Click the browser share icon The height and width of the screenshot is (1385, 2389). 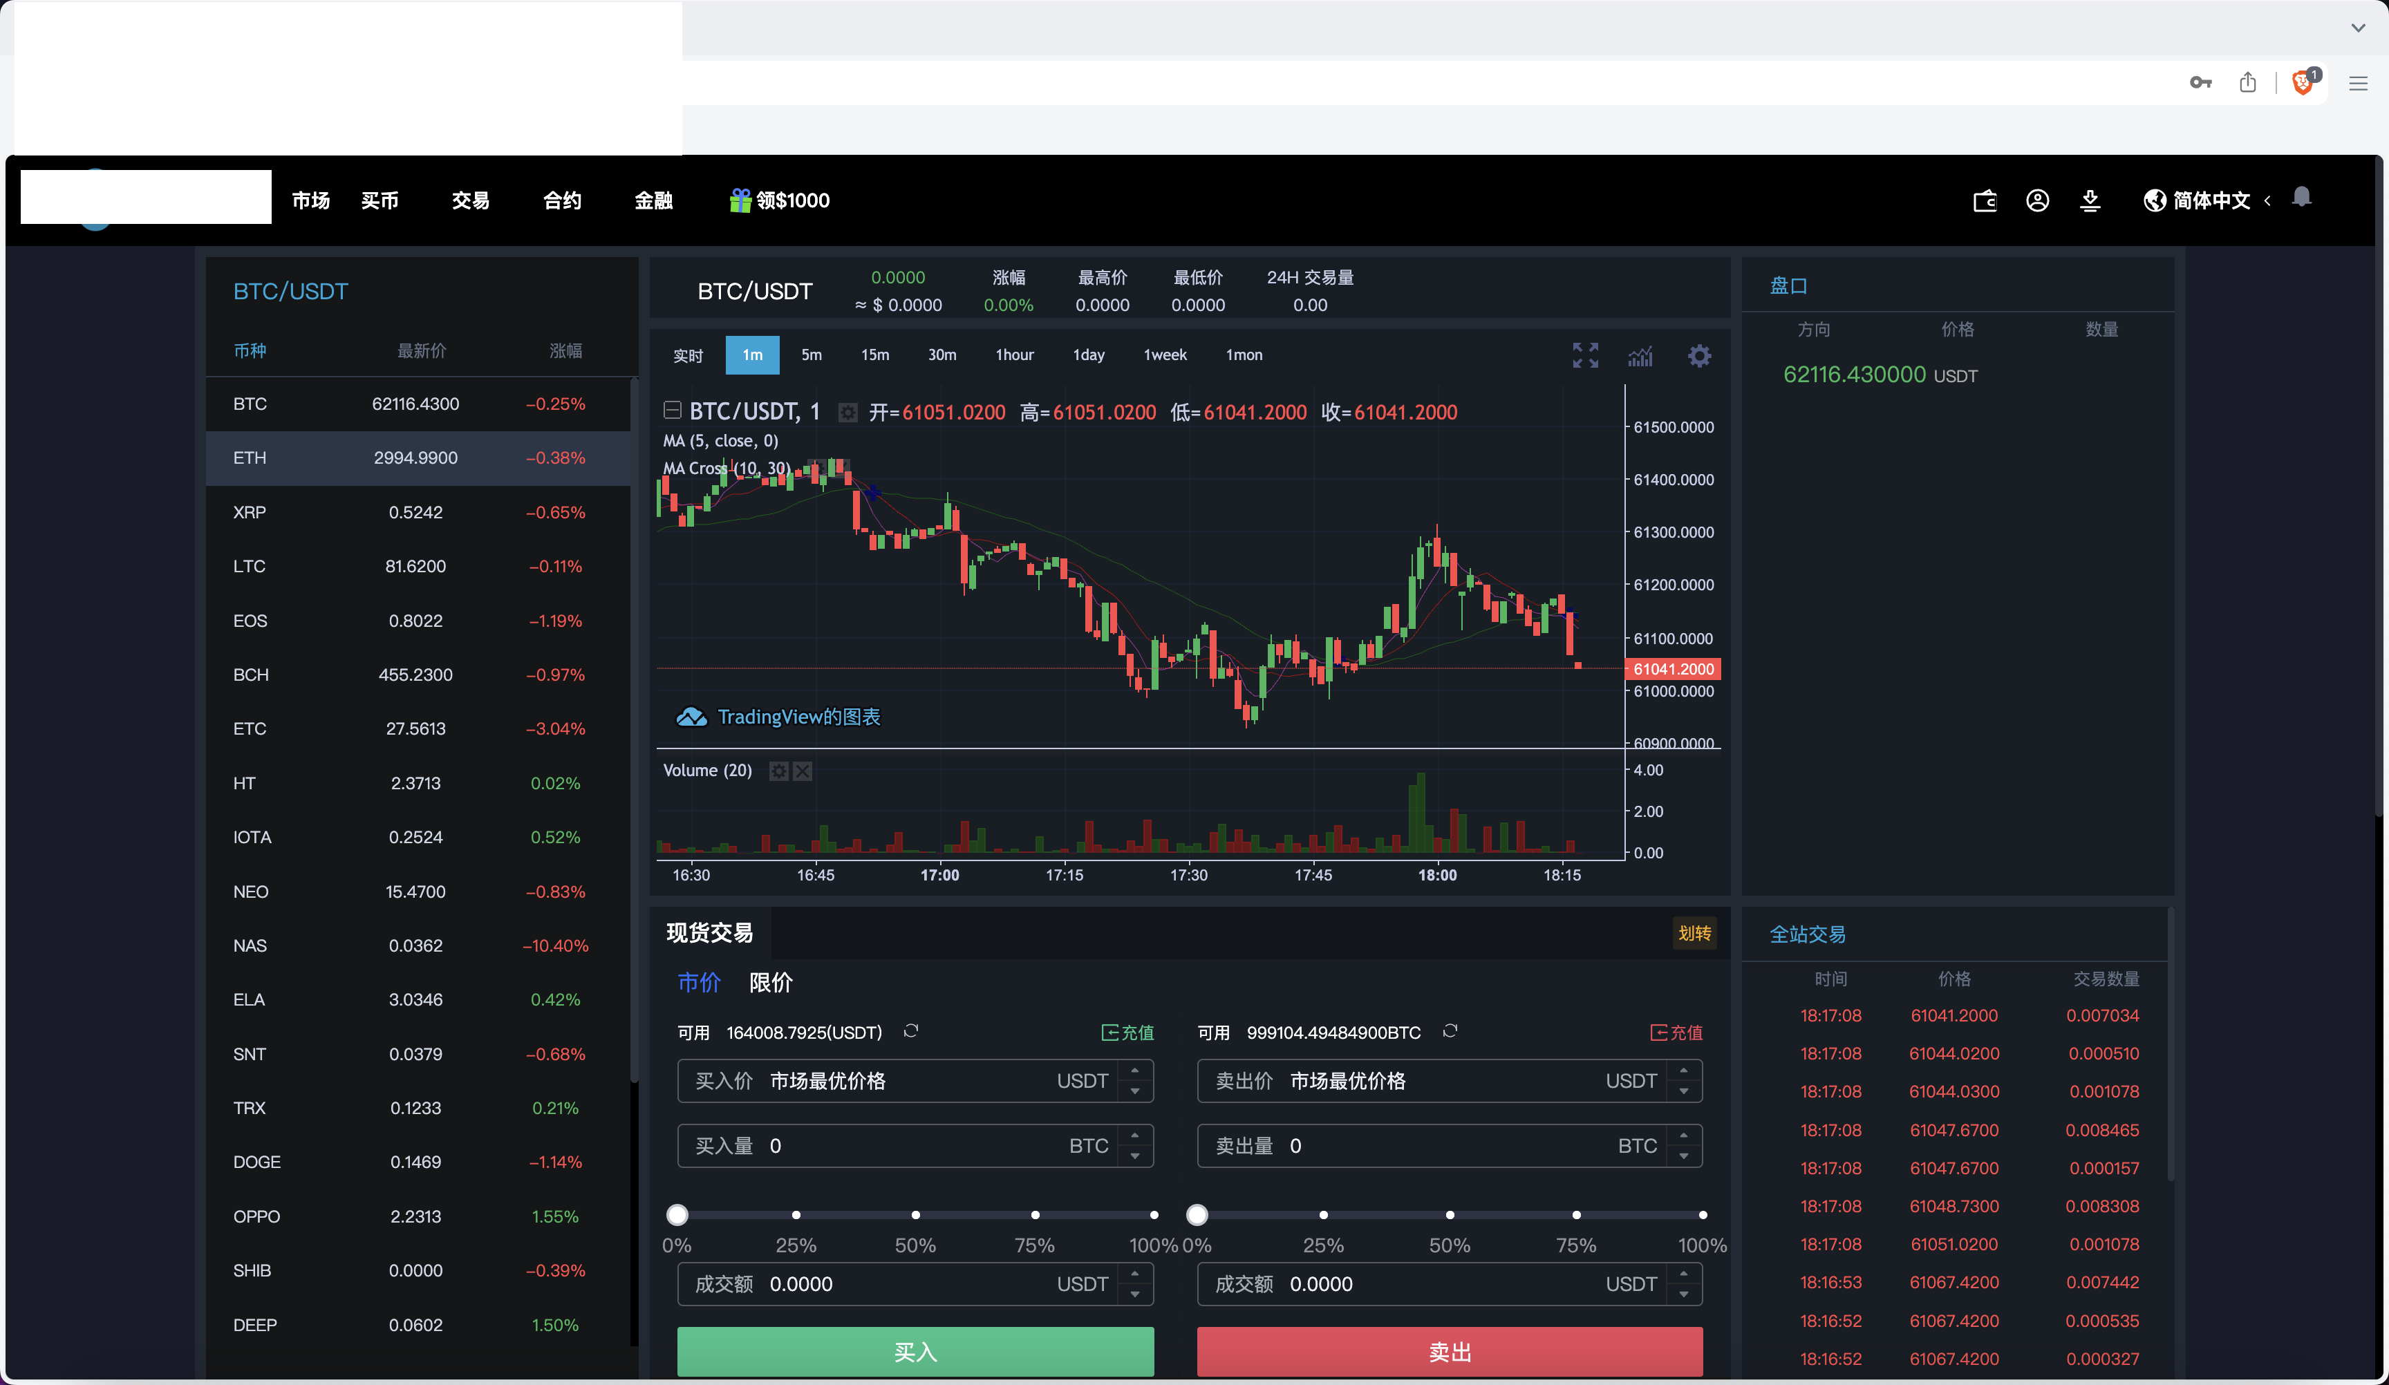[x=2248, y=82]
